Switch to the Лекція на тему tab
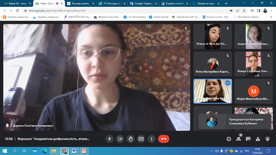Viewport: 276px width, 155px height. tap(206, 3)
